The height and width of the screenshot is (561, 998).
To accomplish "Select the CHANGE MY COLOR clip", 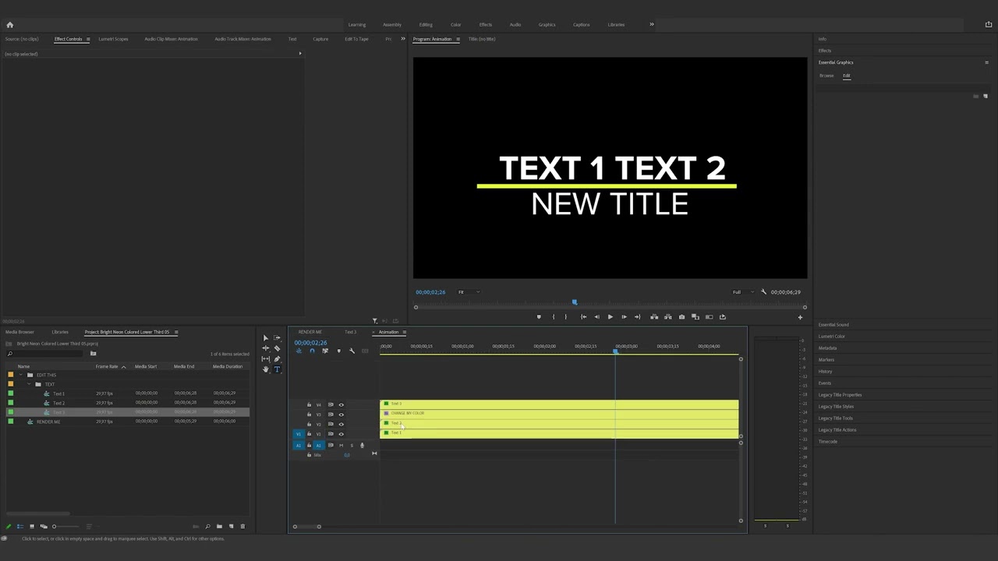I will [559, 413].
